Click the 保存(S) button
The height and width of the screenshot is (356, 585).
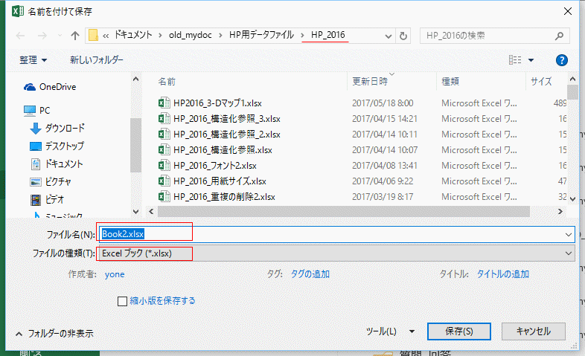point(459,331)
